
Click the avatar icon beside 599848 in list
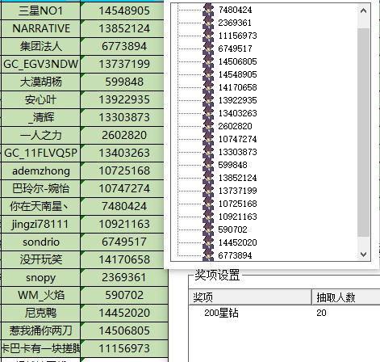(x=208, y=165)
